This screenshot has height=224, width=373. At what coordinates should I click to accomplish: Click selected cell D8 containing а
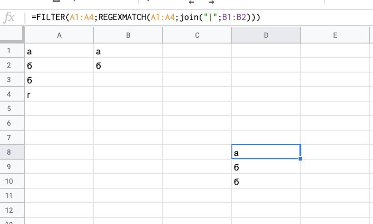(266, 152)
